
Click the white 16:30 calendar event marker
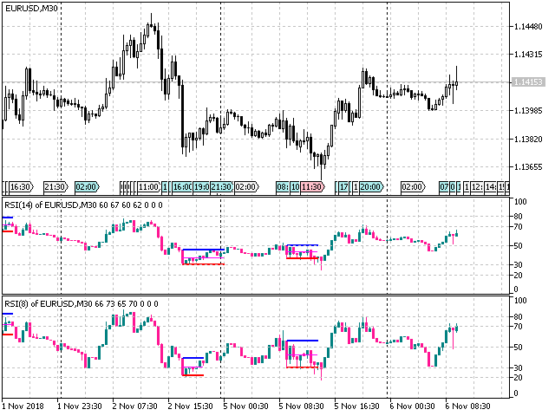21,187
